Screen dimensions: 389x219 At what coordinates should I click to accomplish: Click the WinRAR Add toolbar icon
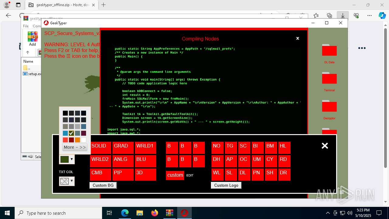(33, 39)
